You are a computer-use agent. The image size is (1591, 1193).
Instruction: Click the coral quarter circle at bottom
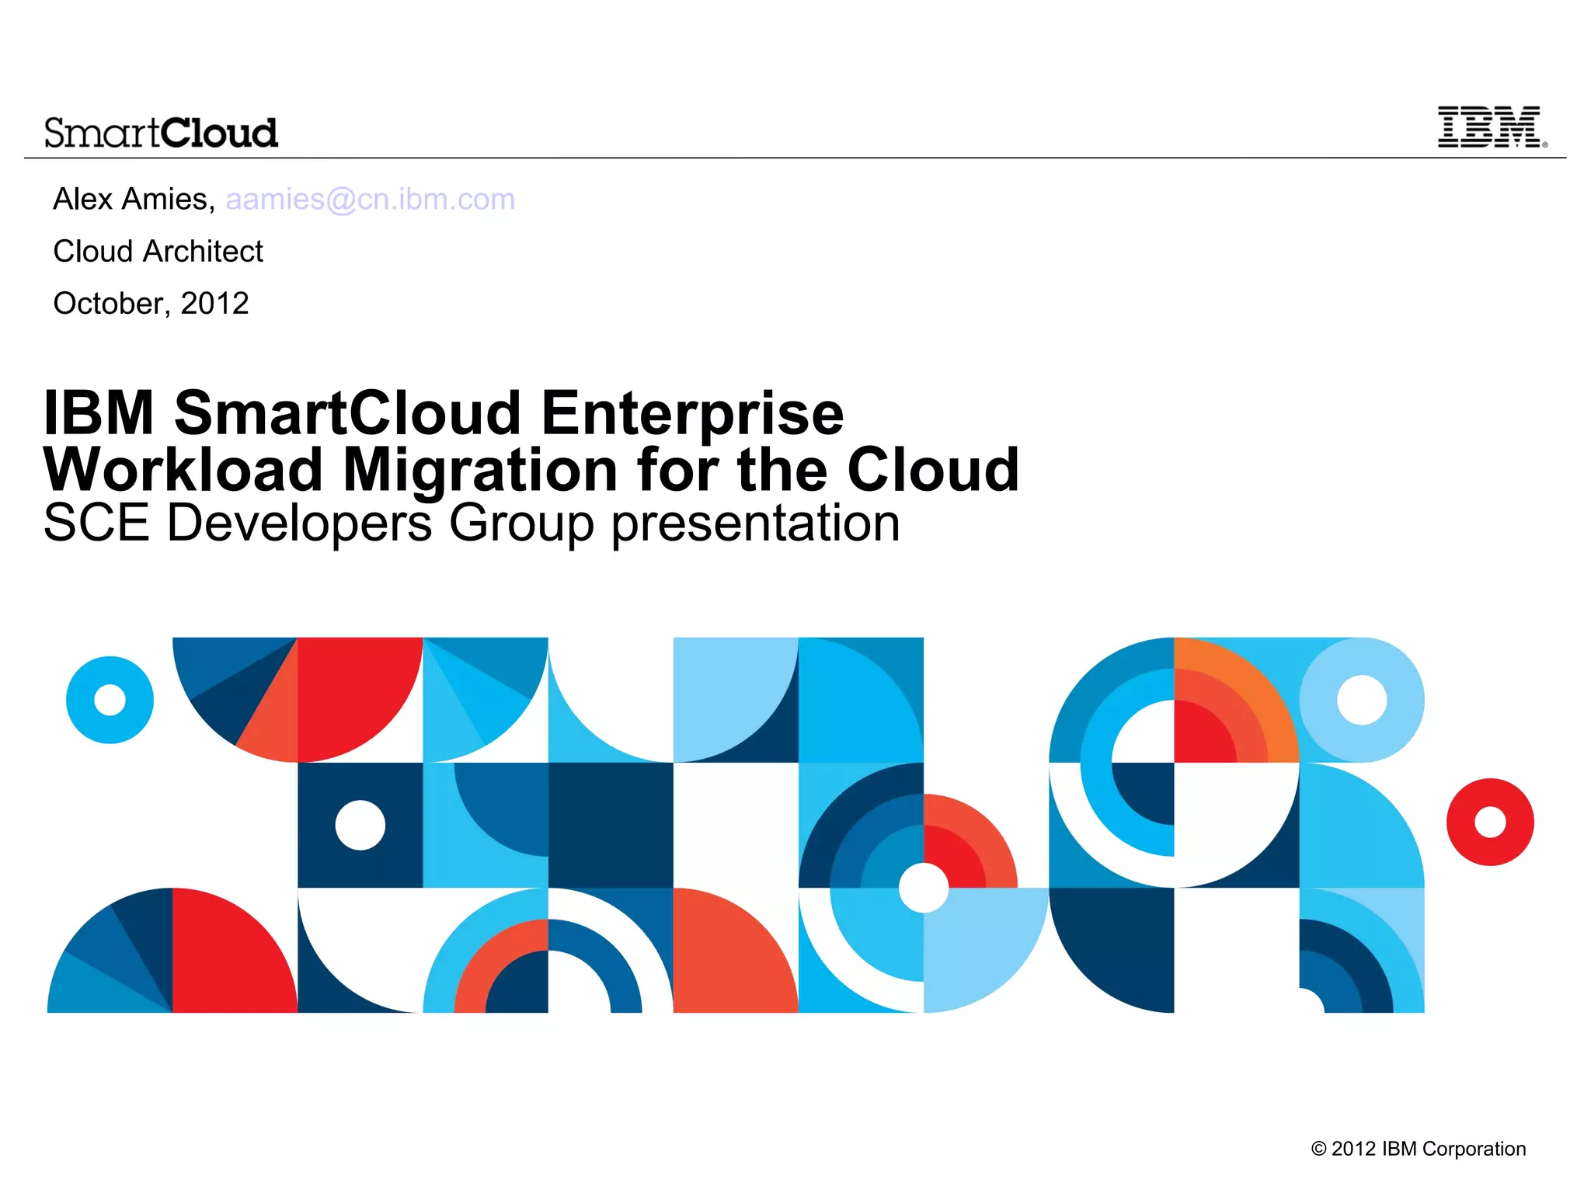click(726, 959)
